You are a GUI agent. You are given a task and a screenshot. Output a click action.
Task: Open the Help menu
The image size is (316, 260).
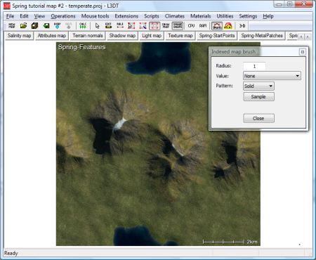(x=268, y=16)
